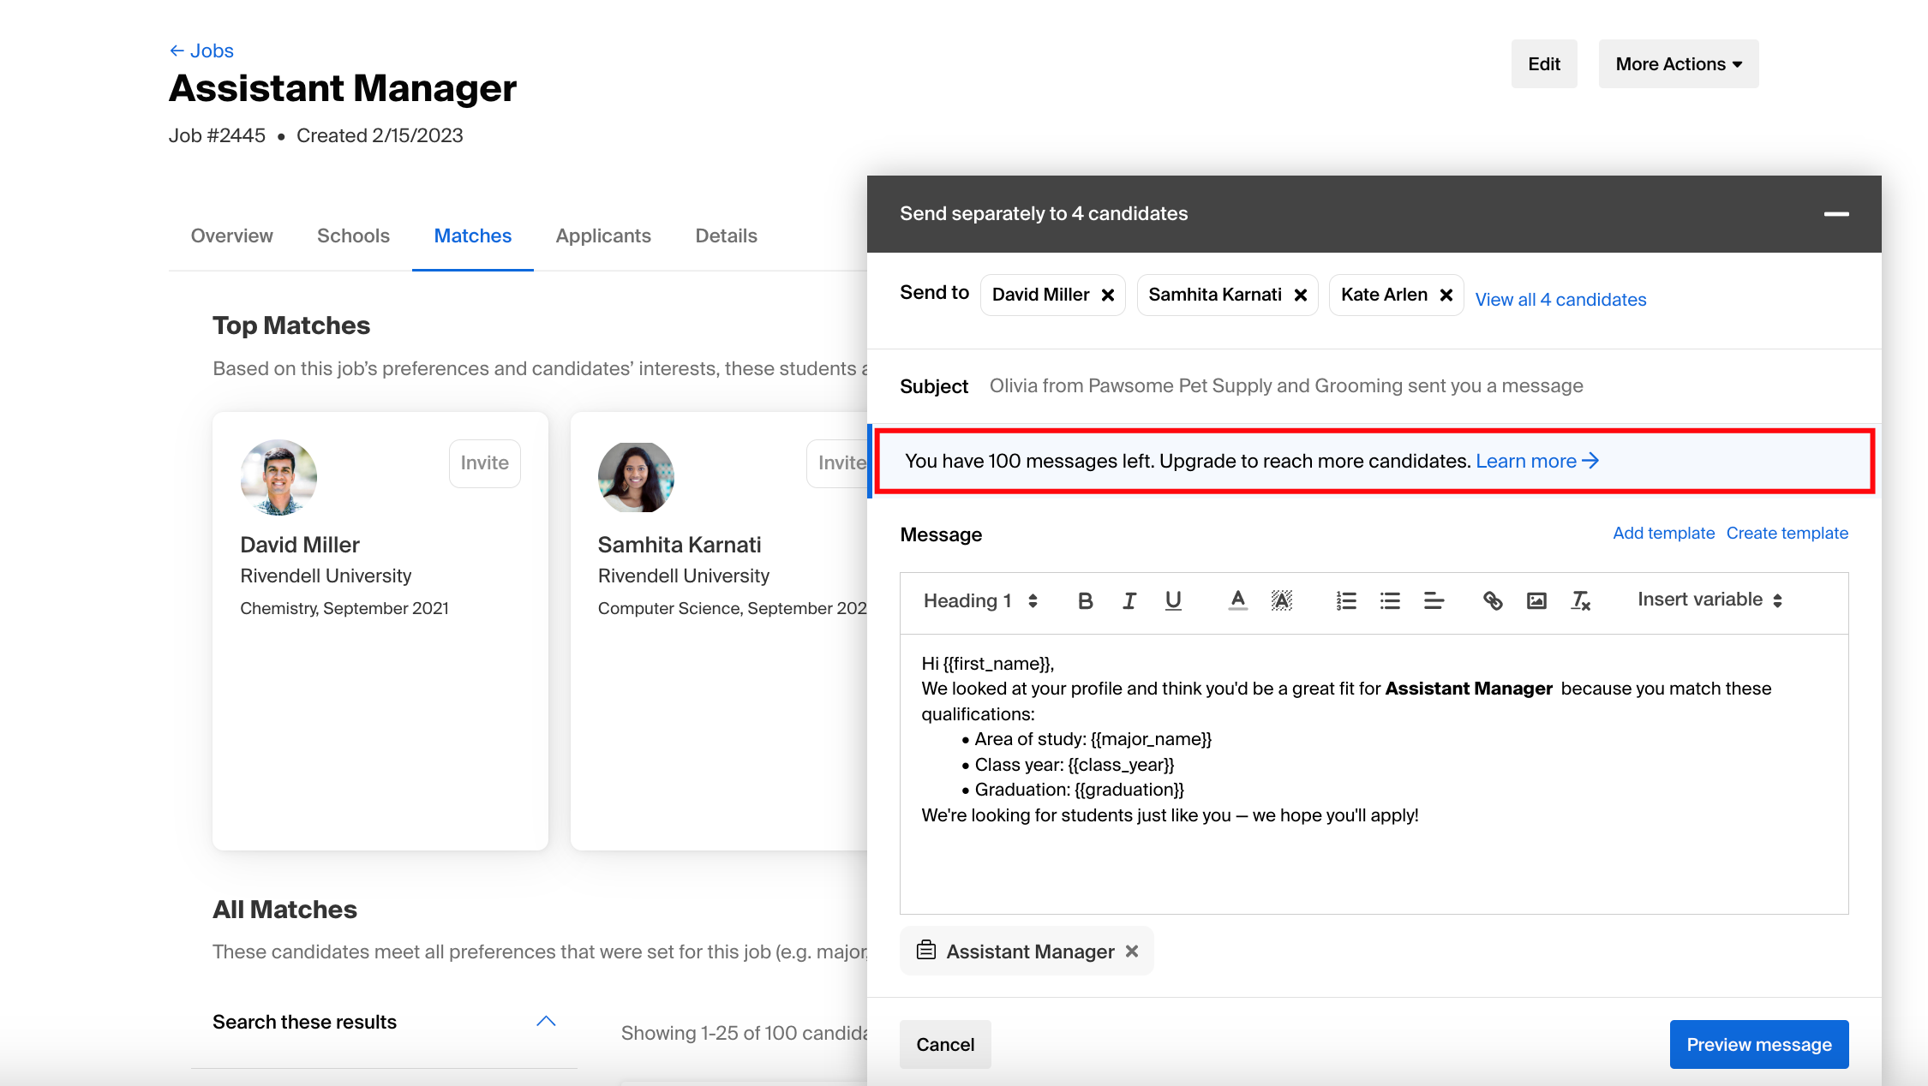Image resolution: width=1928 pixels, height=1086 pixels.
Task: Open text alignment options
Action: (1434, 601)
